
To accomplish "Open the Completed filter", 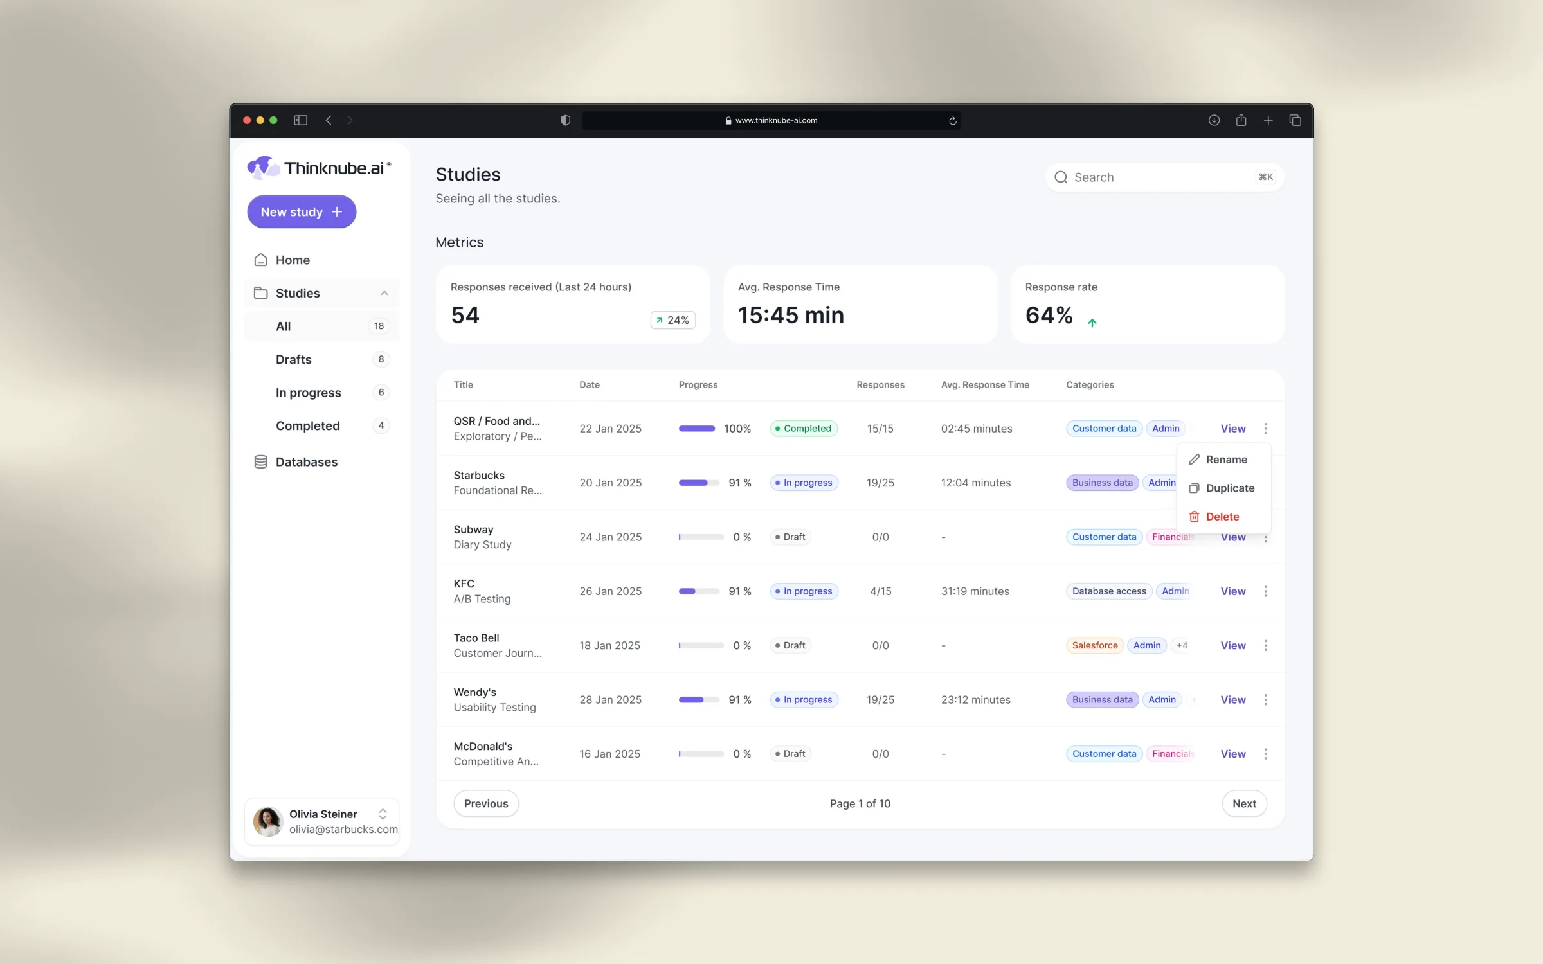I will pos(321,425).
